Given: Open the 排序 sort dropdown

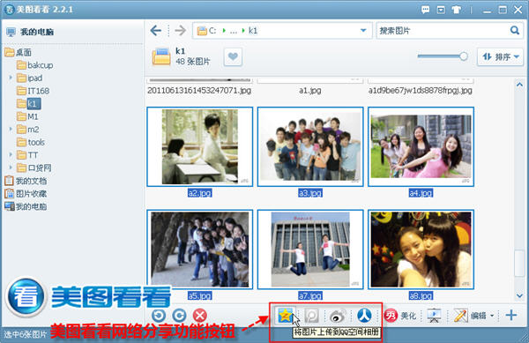Looking at the screenshot, I should coord(500,56).
